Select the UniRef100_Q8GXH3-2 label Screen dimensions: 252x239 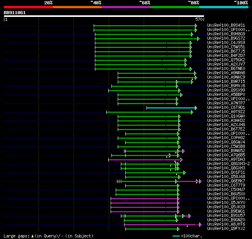click(x=228, y=164)
